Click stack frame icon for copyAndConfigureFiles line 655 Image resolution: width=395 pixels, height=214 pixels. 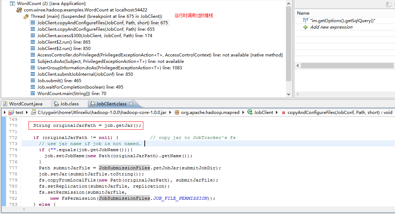pyautogui.click(x=33, y=29)
